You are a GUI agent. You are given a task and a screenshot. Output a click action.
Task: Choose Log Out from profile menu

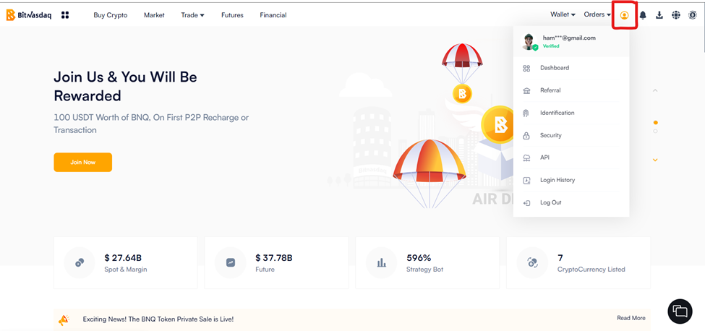point(550,202)
